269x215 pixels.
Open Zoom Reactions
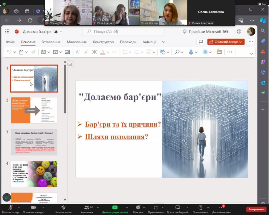138,209
